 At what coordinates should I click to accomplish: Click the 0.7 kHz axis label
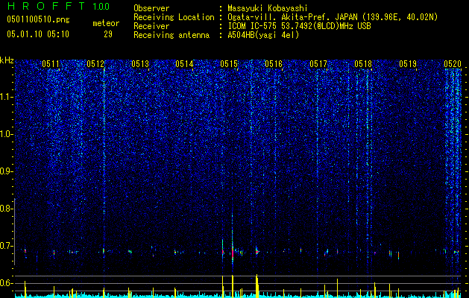click(x=7, y=246)
